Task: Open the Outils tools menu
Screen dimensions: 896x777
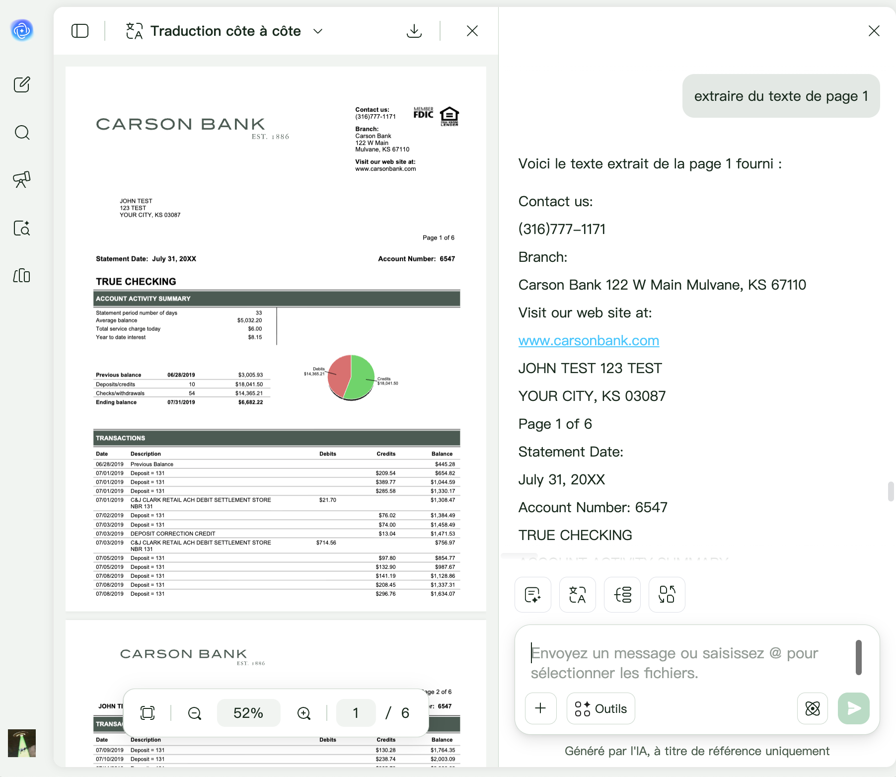Action: (x=601, y=708)
